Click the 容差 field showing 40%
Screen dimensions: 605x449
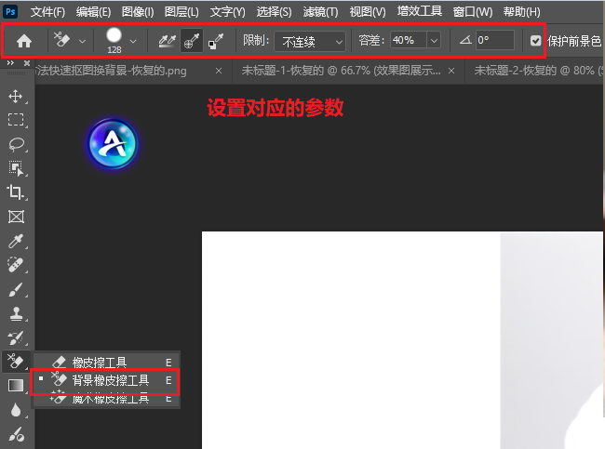[x=409, y=40]
